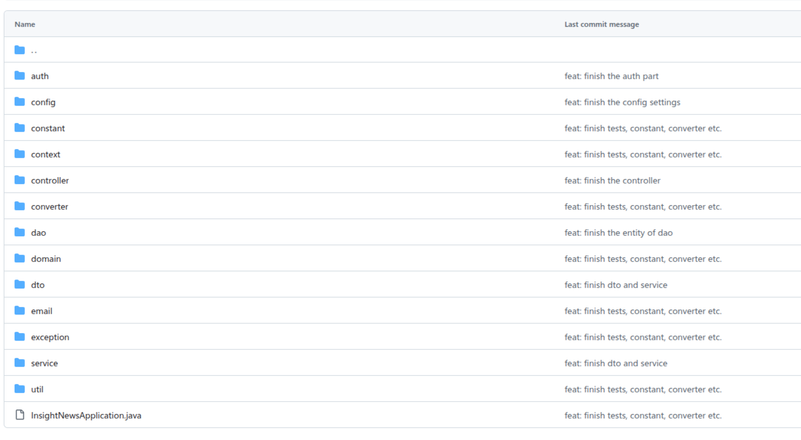Open commit 'feat: finish the auth part'
Viewport: 801px width, 440px height.
[x=612, y=76]
